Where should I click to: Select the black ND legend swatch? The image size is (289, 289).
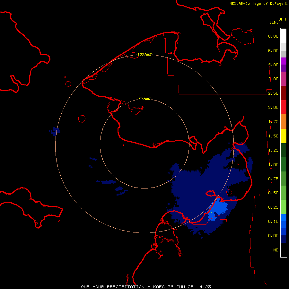284,250
